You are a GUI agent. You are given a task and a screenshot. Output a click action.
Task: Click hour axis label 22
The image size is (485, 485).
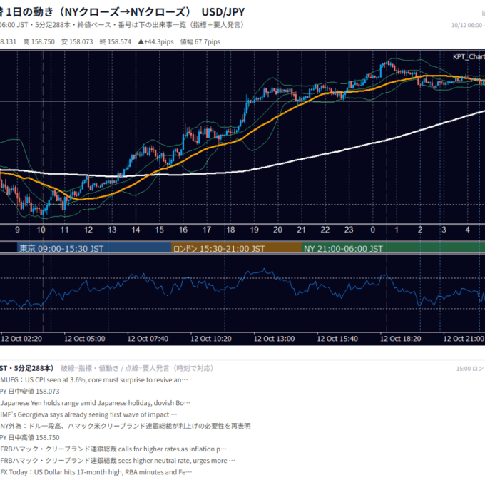(x=325, y=230)
